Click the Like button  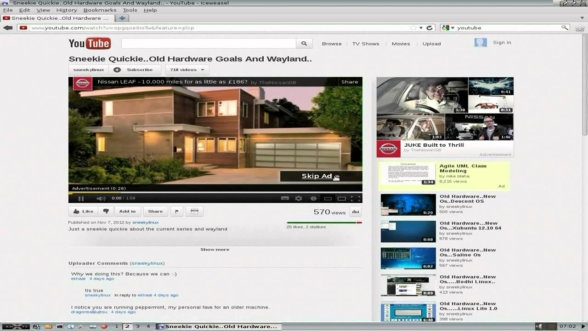(x=83, y=211)
